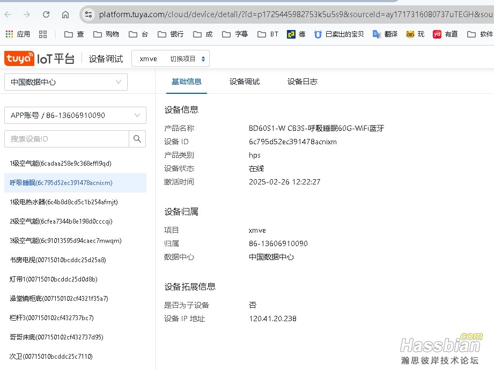Open the 应用 apps shortcut

[18, 34]
